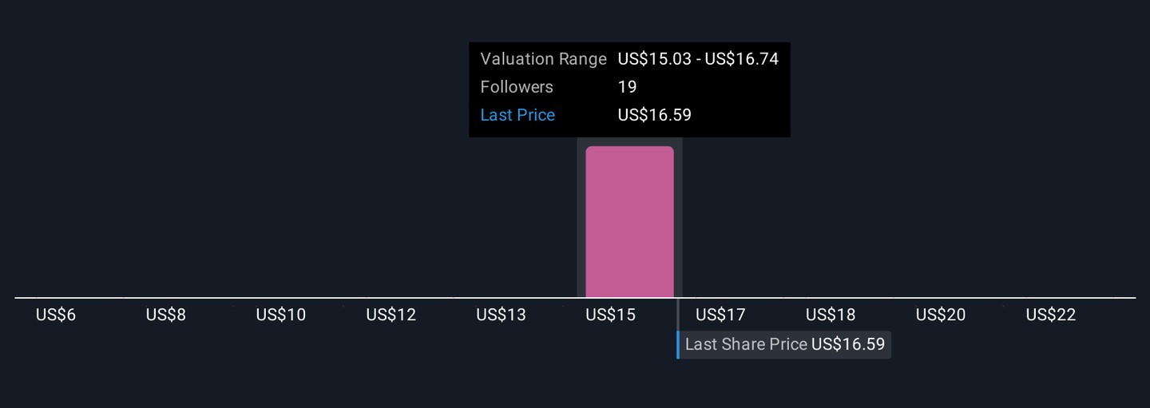The image size is (1150, 408).
Task: Click the US$13 axis label
Action: click(501, 315)
